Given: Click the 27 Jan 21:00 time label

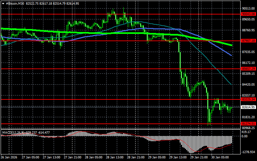Looking at the screenshot, I should point(73,157).
